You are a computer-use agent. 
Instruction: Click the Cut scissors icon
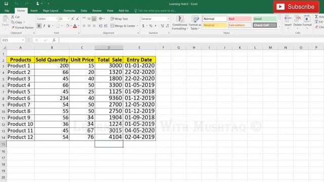coord(13,17)
